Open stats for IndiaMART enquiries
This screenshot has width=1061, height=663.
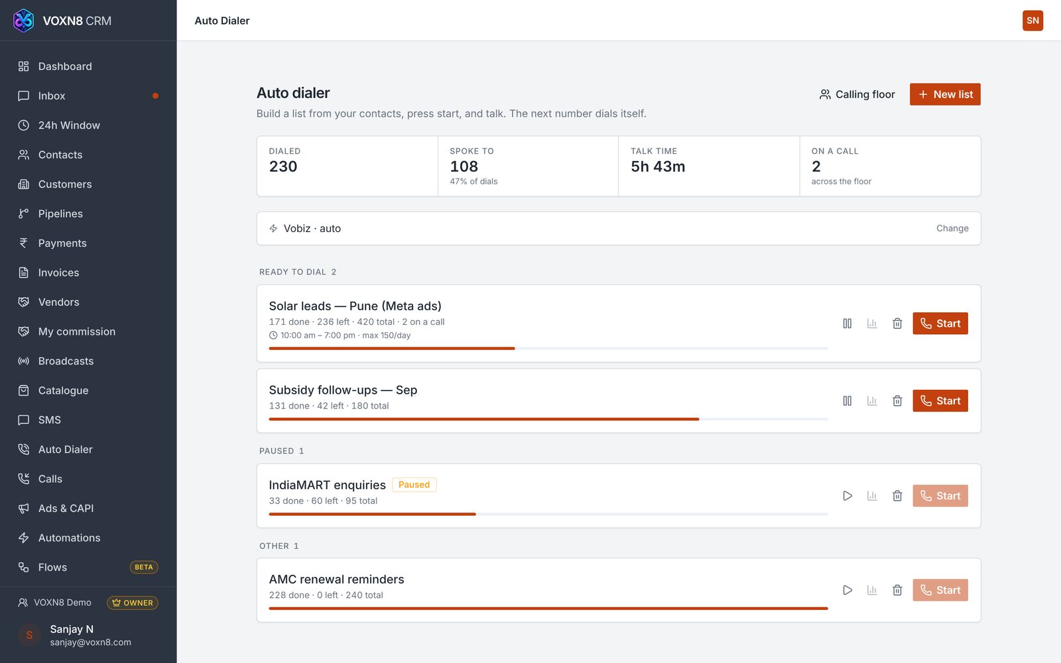pos(872,496)
